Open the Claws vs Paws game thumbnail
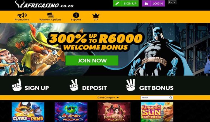This screenshot has height=122, width=210. tap(28, 112)
